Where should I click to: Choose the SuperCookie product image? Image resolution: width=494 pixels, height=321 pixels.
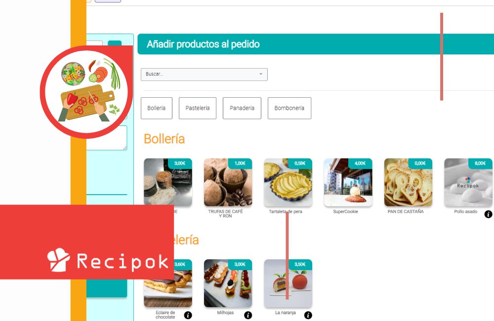click(348, 182)
